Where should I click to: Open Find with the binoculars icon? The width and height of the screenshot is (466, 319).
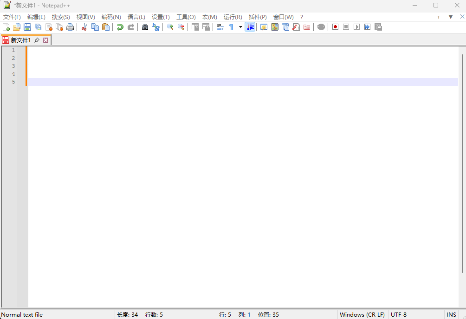[145, 27]
